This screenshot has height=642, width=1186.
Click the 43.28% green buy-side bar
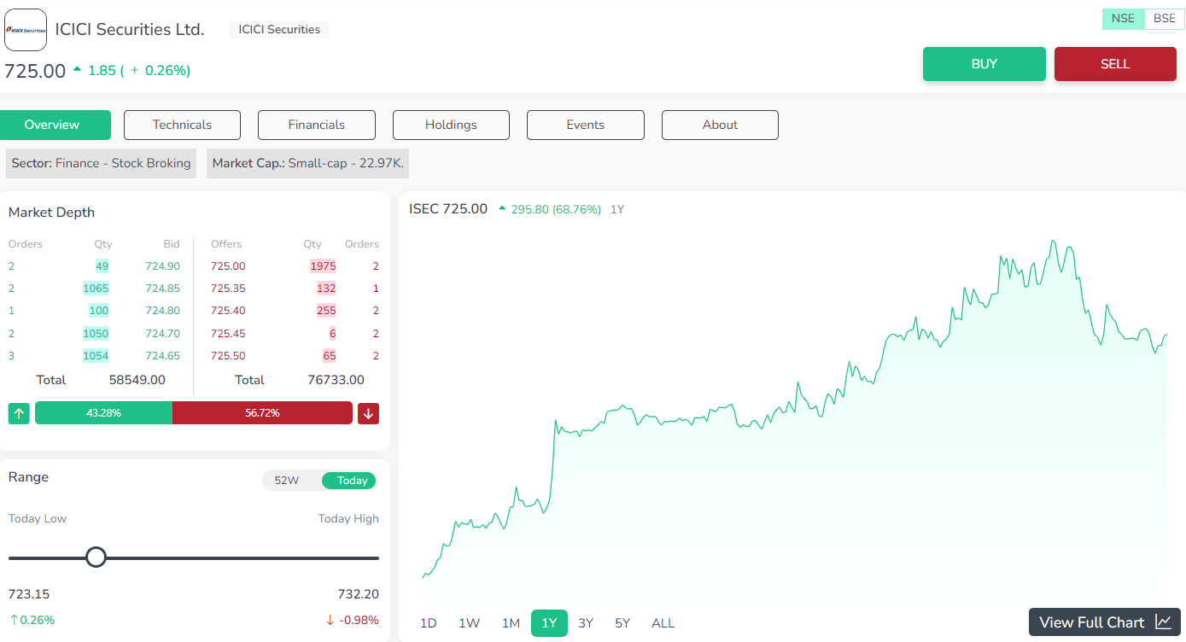click(103, 413)
